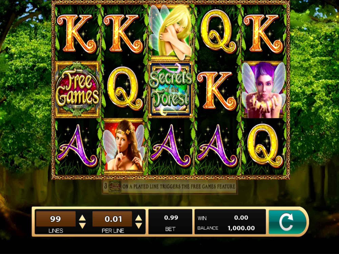Screen dimensions: 339x254
Task: Click the K symbol on first reel
Action: 77,33
